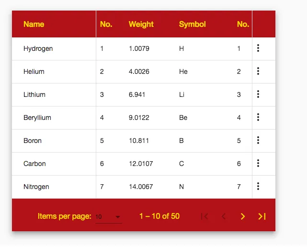Screen dimensions: 307x249
Task: Go to the next page
Action: click(243, 216)
